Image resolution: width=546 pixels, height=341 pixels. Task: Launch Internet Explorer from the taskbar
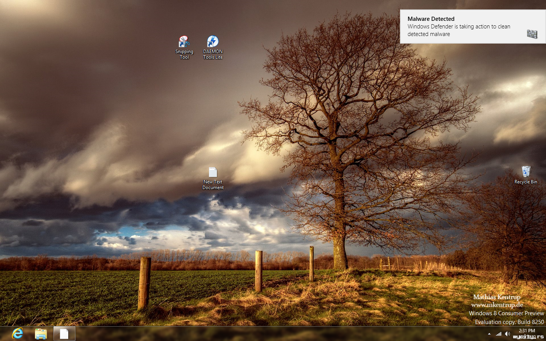tap(17, 333)
